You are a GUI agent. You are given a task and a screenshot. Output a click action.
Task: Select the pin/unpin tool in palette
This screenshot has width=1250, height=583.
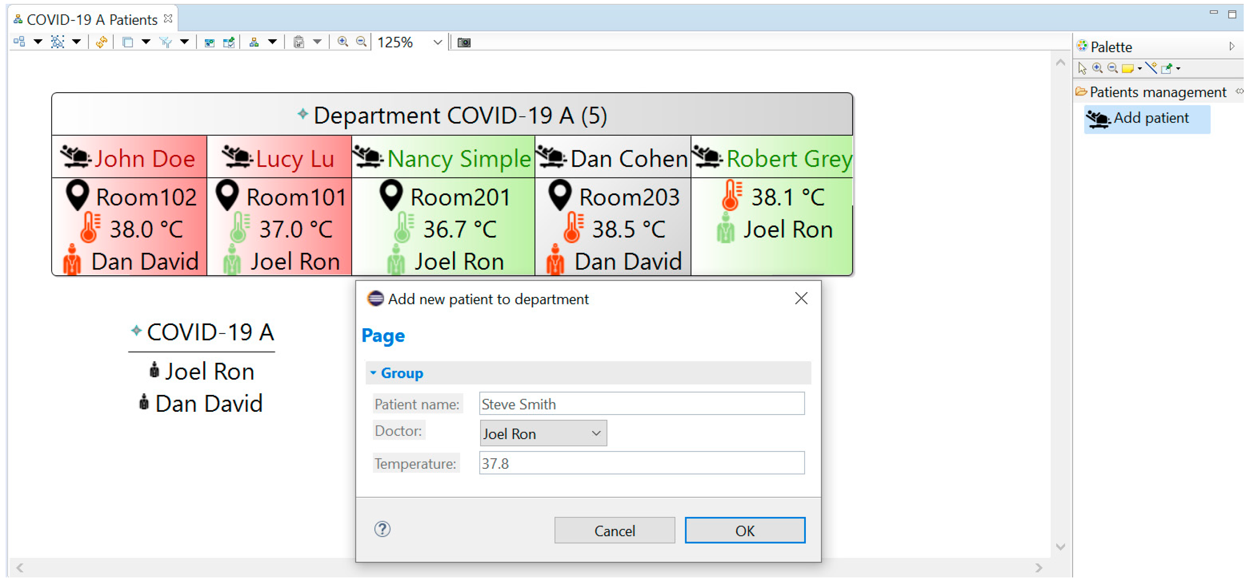[x=1167, y=69]
